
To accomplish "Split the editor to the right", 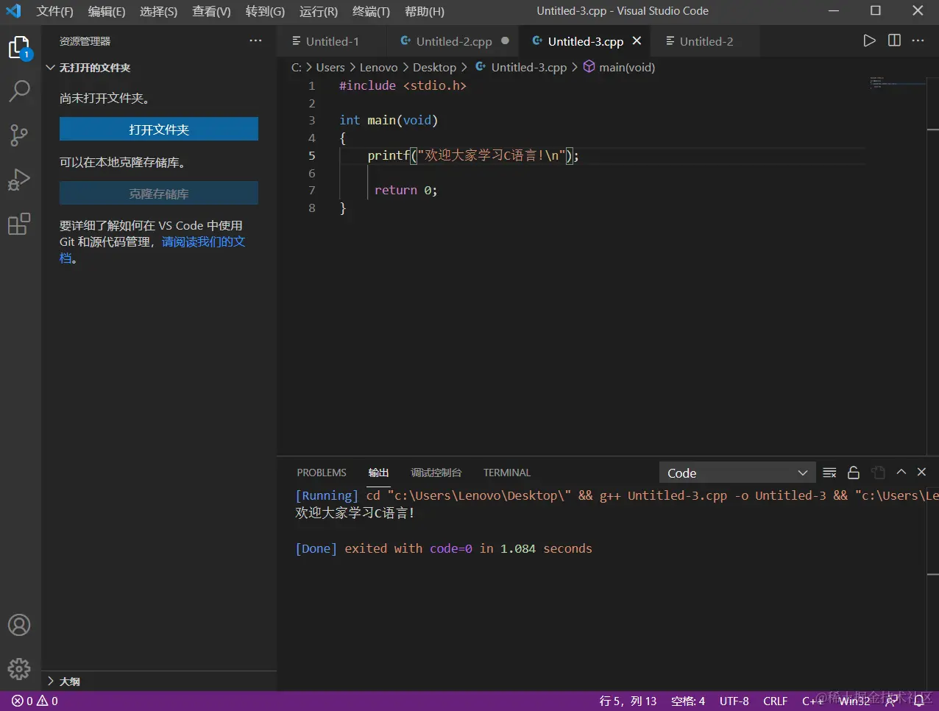I will pos(894,41).
